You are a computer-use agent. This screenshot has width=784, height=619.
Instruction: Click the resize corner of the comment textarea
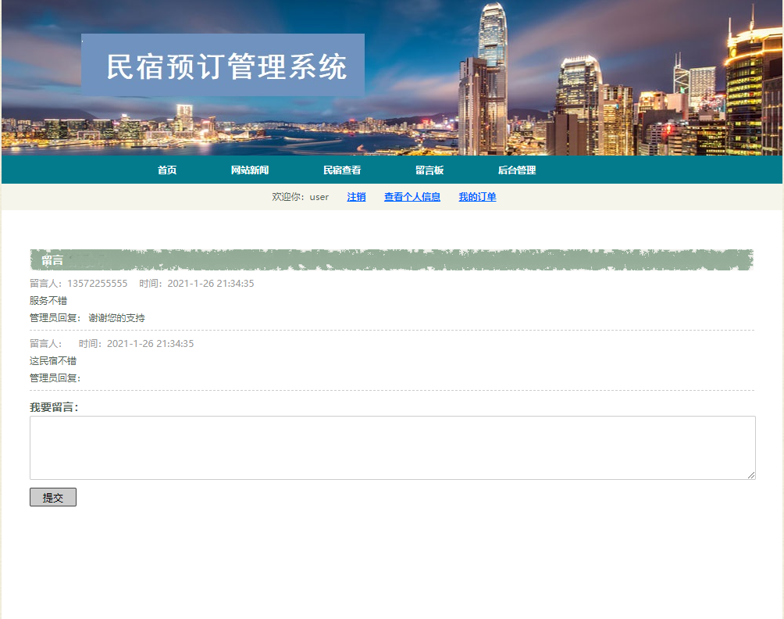tap(751, 475)
